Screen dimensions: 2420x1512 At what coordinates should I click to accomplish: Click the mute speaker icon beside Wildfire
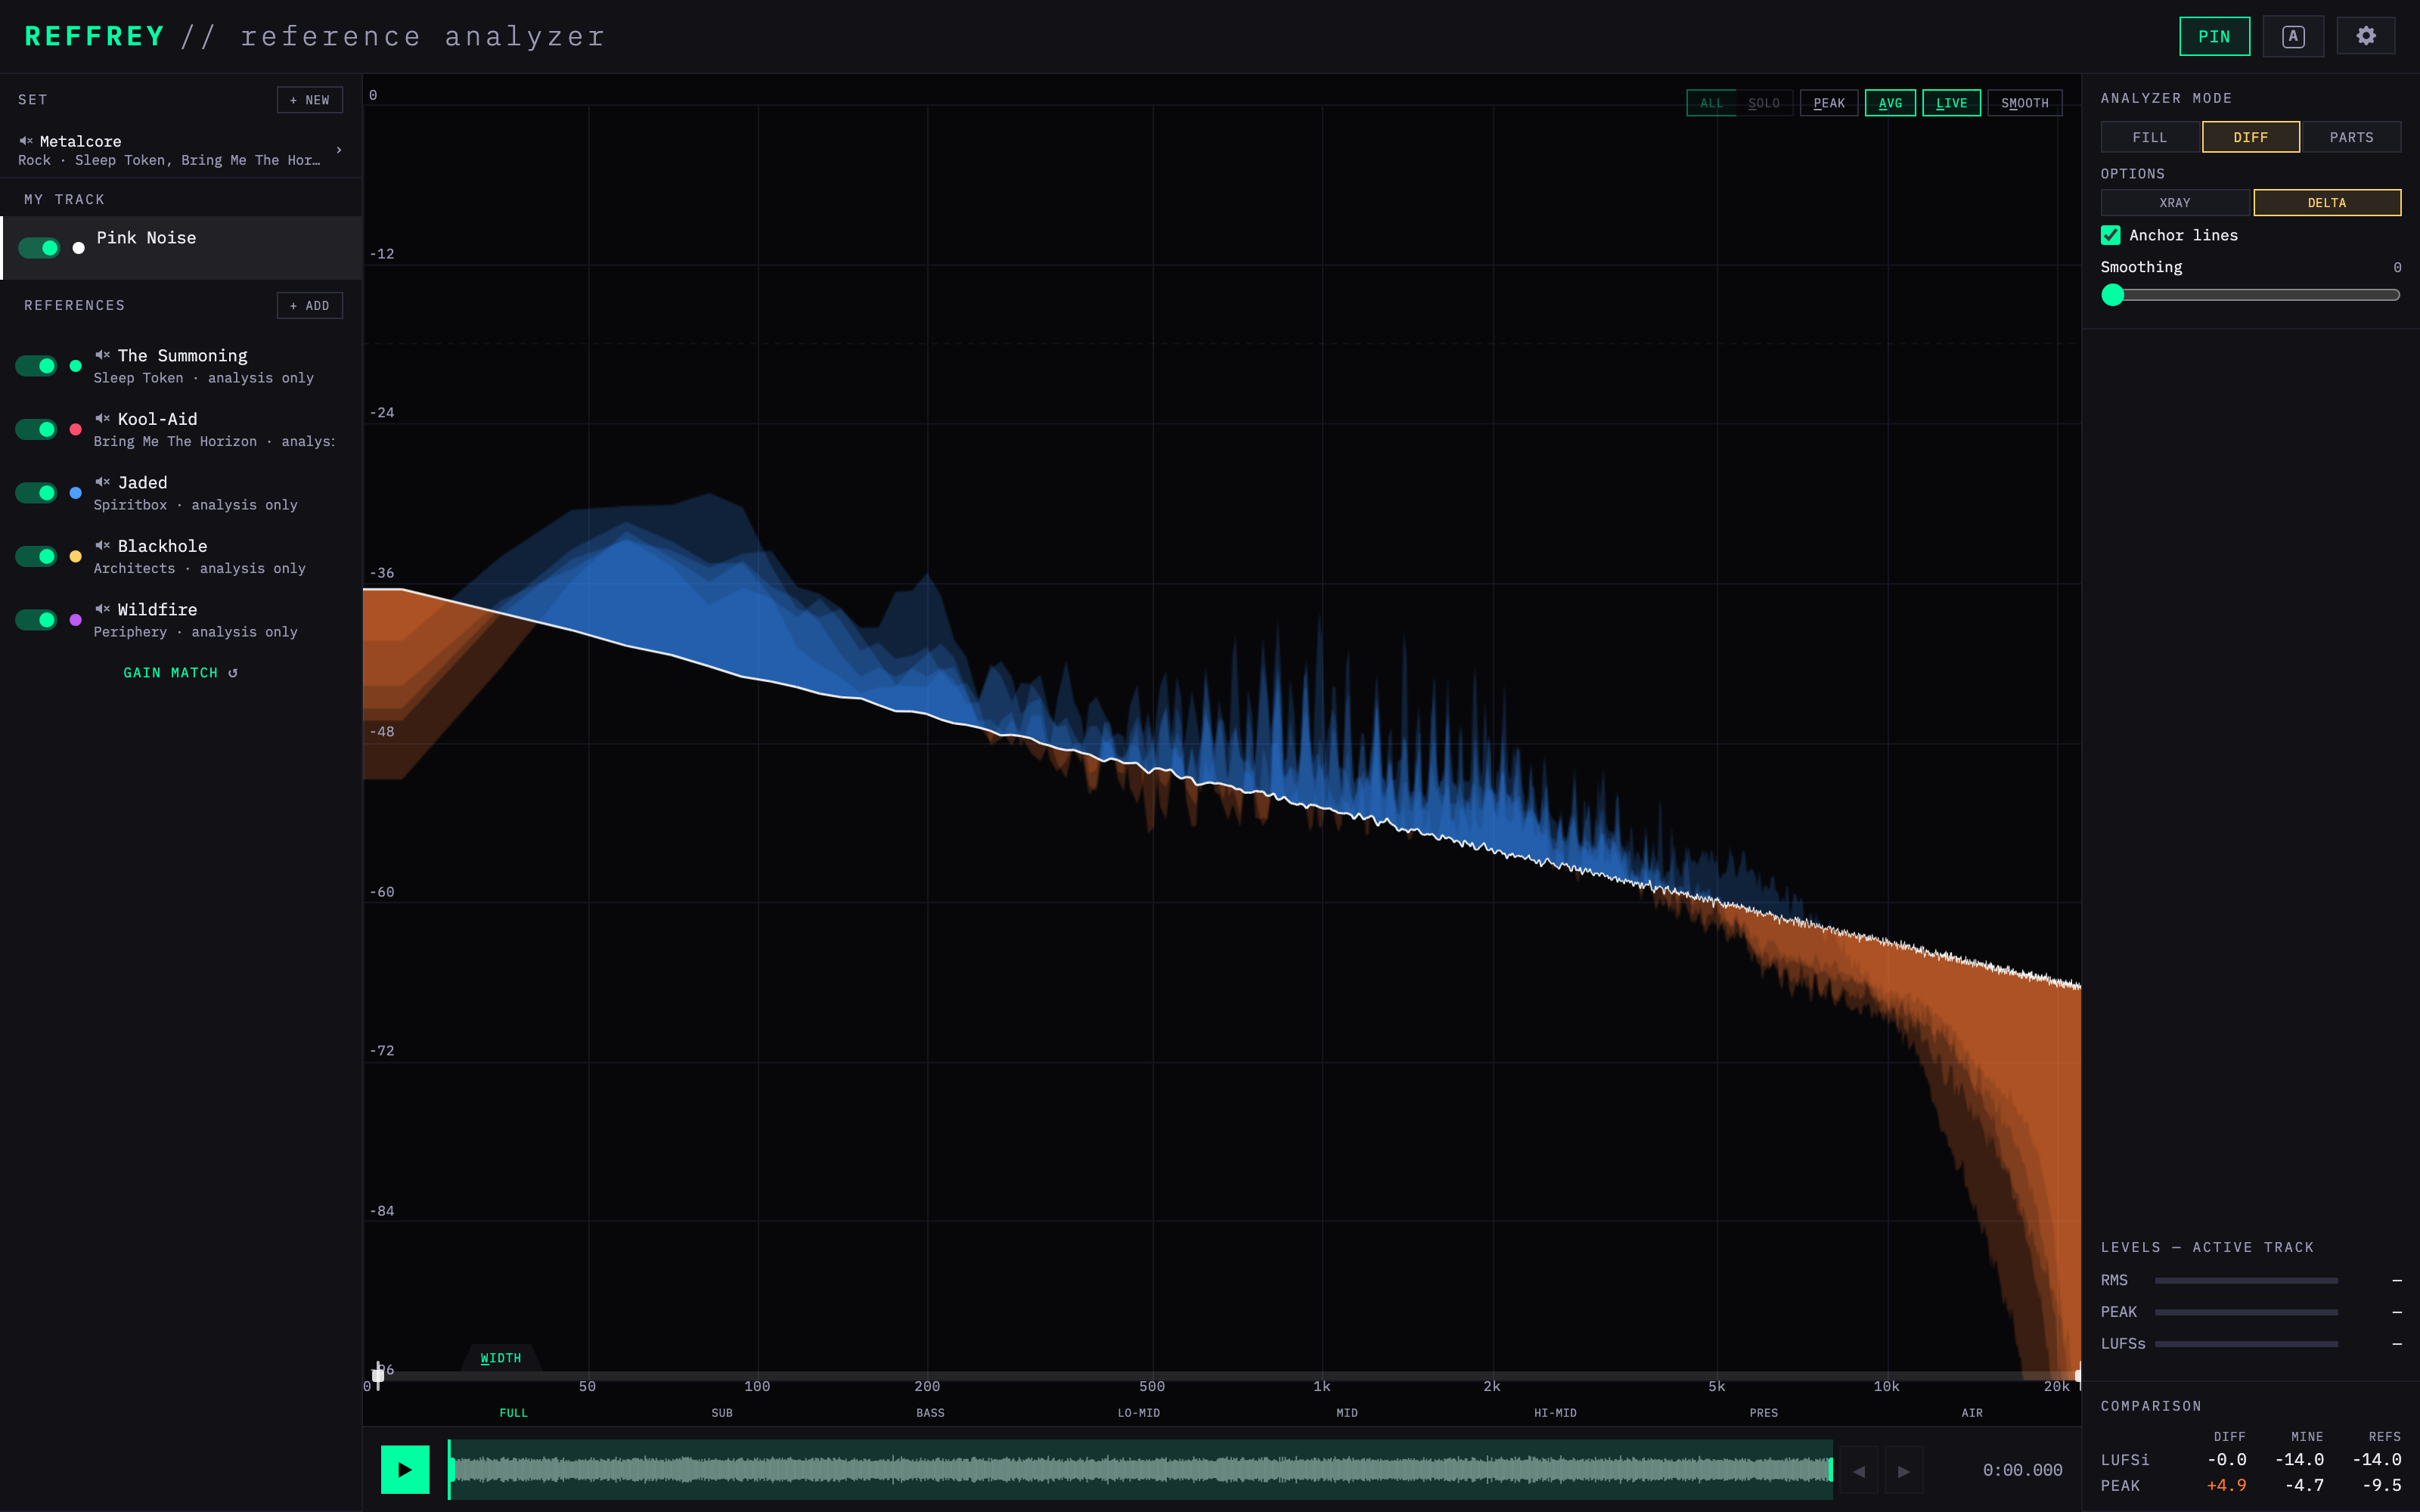click(x=102, y=609)
